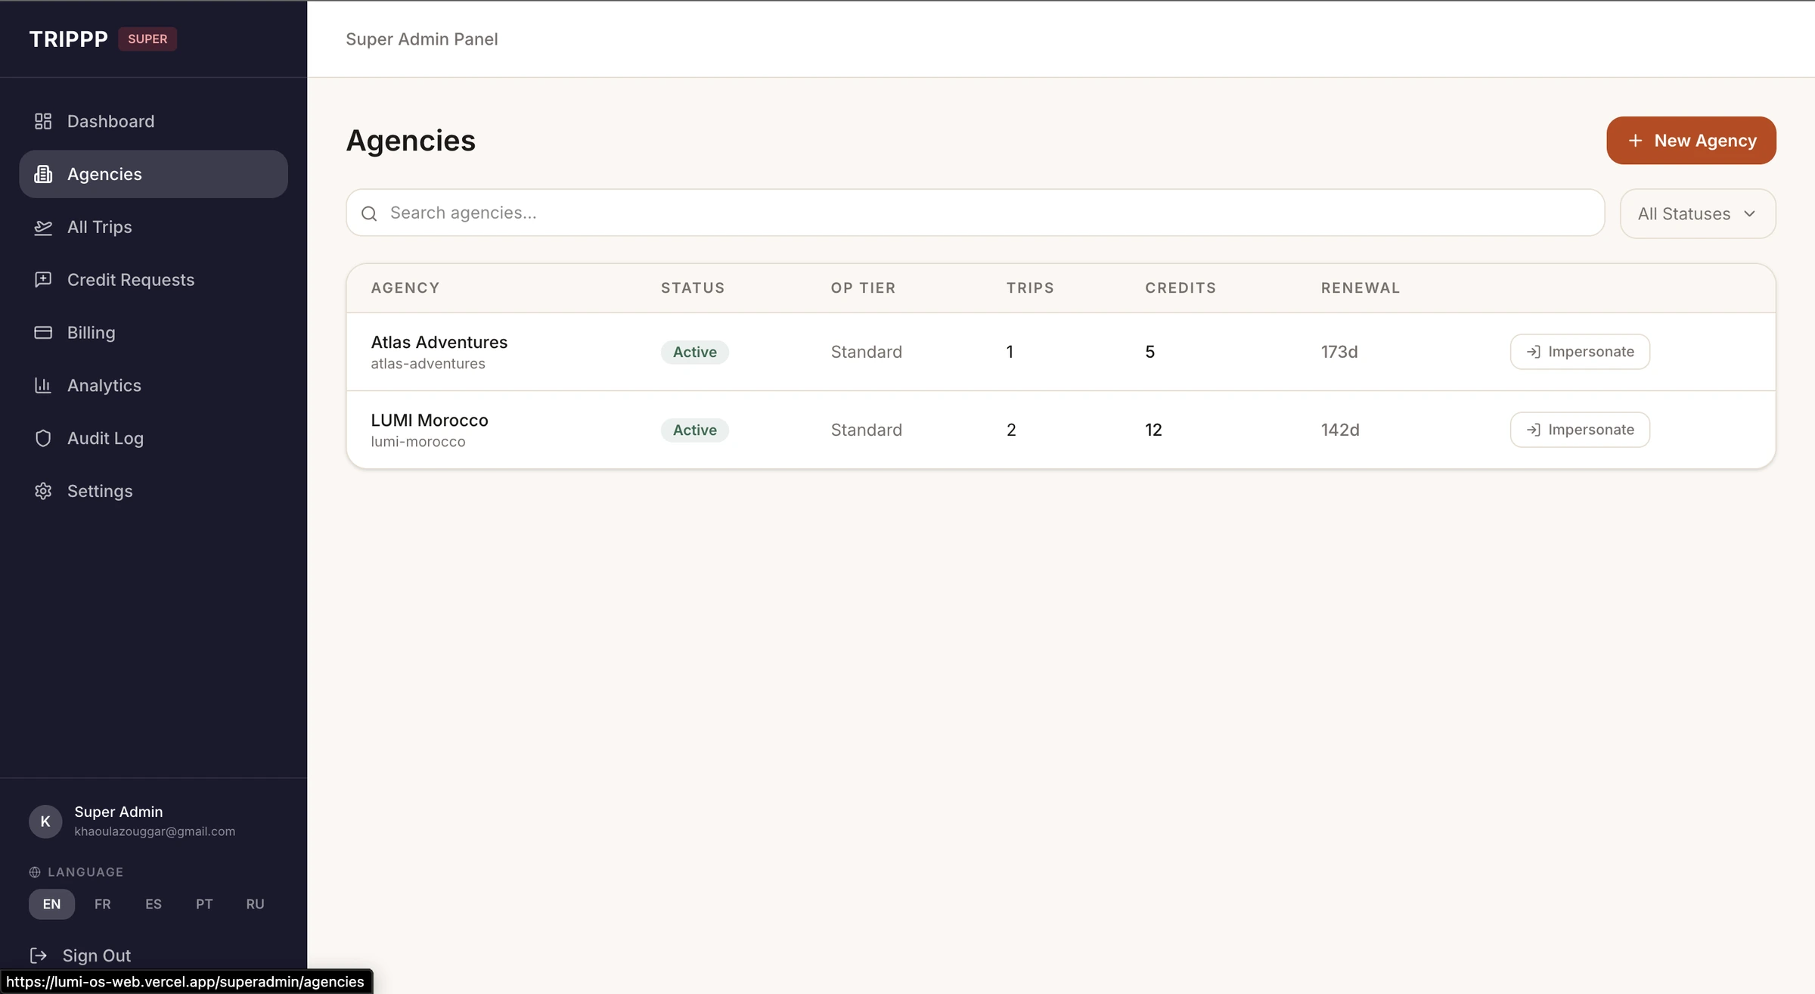Open Credit Requests section

[154, 279]
